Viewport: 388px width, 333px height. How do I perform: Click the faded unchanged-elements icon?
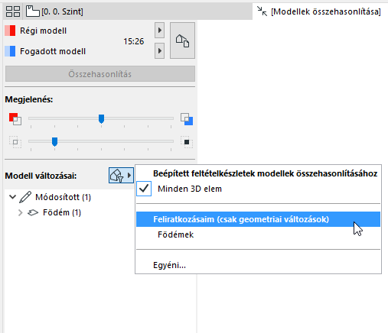[x=15, y=142]
